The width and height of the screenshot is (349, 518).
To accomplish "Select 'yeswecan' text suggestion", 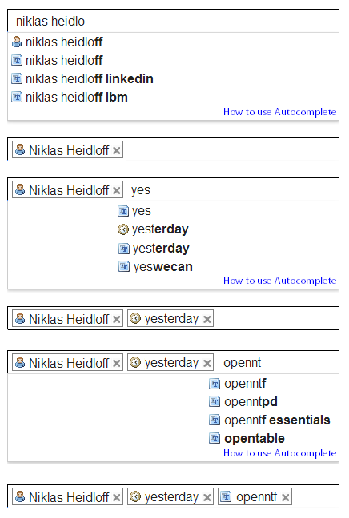I will tap(155, 267).
